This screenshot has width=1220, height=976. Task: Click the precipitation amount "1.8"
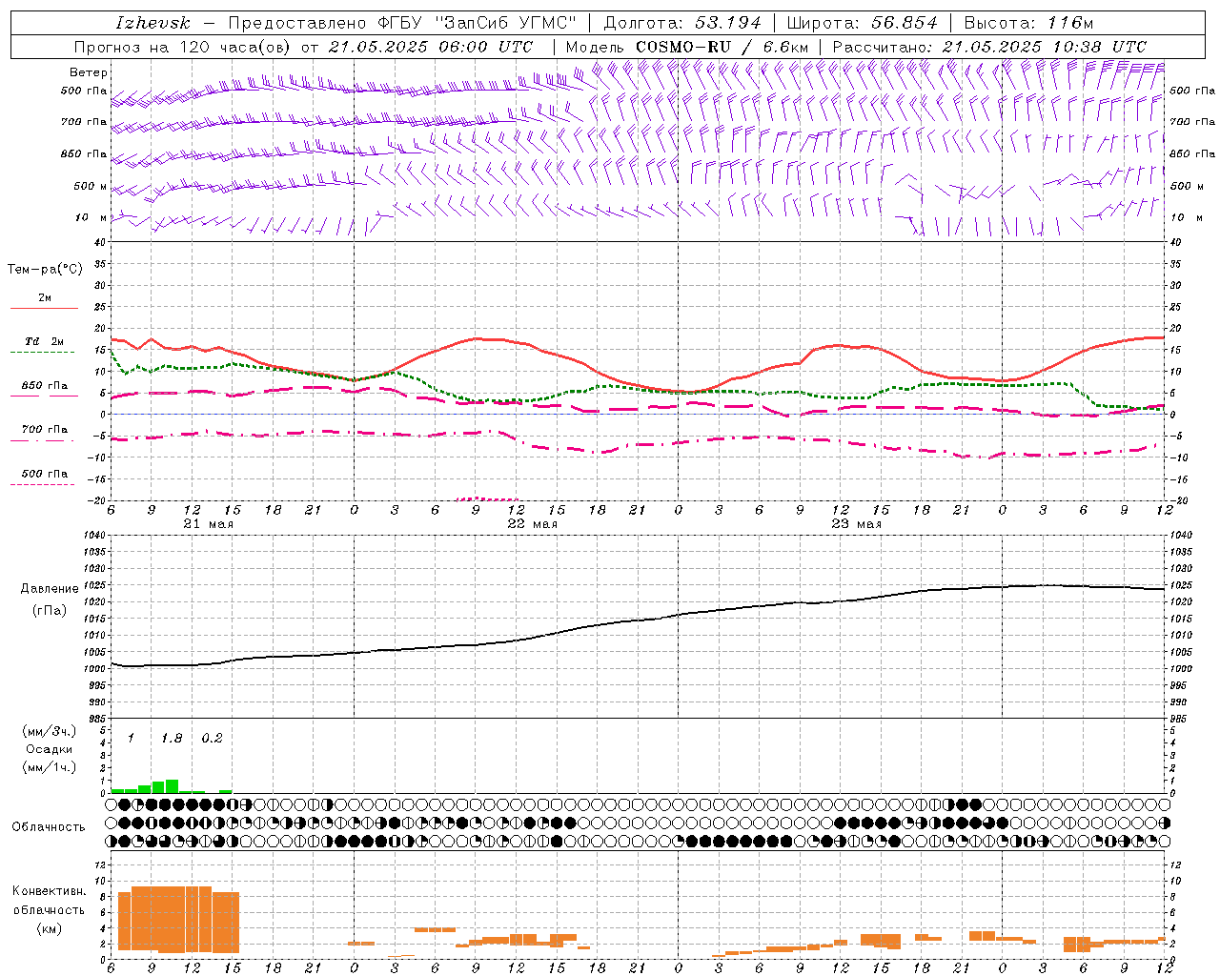pos(172,739)
